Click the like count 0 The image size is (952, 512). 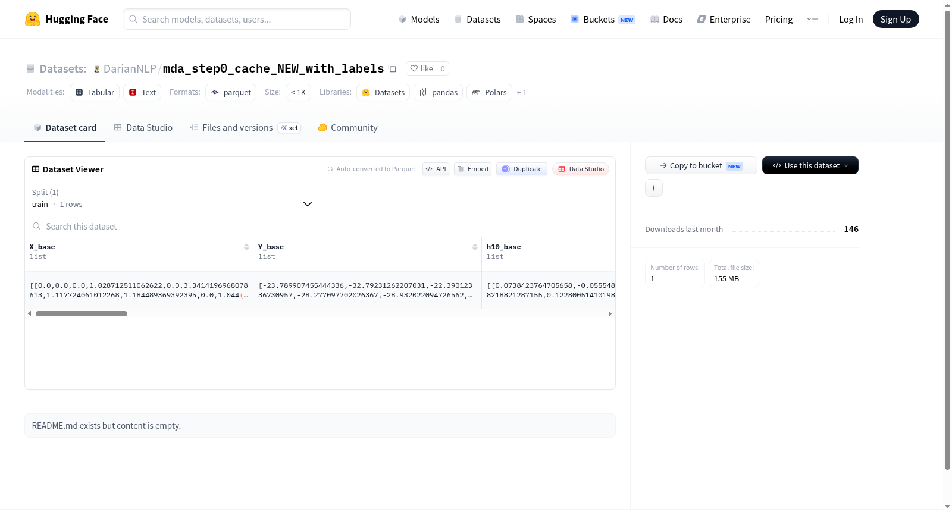[x=443, y=68]
